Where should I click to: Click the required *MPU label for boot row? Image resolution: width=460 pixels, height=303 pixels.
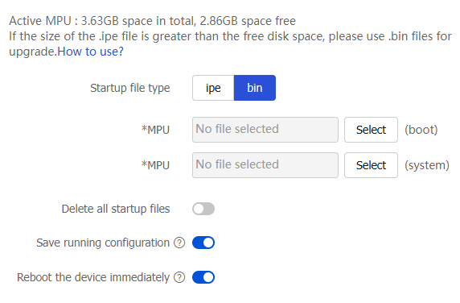(x=155, y=130)
